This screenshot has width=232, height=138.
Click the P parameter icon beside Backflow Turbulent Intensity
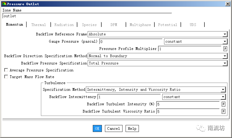click(x=223, y=104)
